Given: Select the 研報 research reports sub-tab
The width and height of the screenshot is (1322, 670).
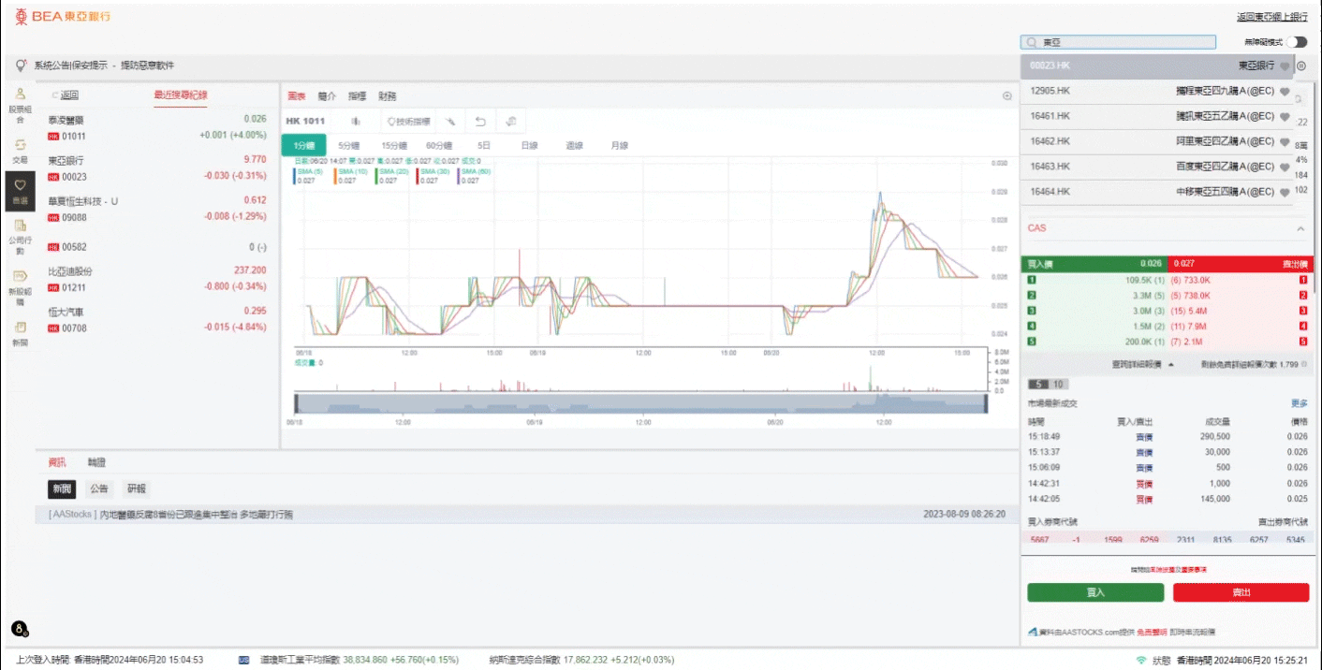Looking at the screenshot, I should click(136, 488).
